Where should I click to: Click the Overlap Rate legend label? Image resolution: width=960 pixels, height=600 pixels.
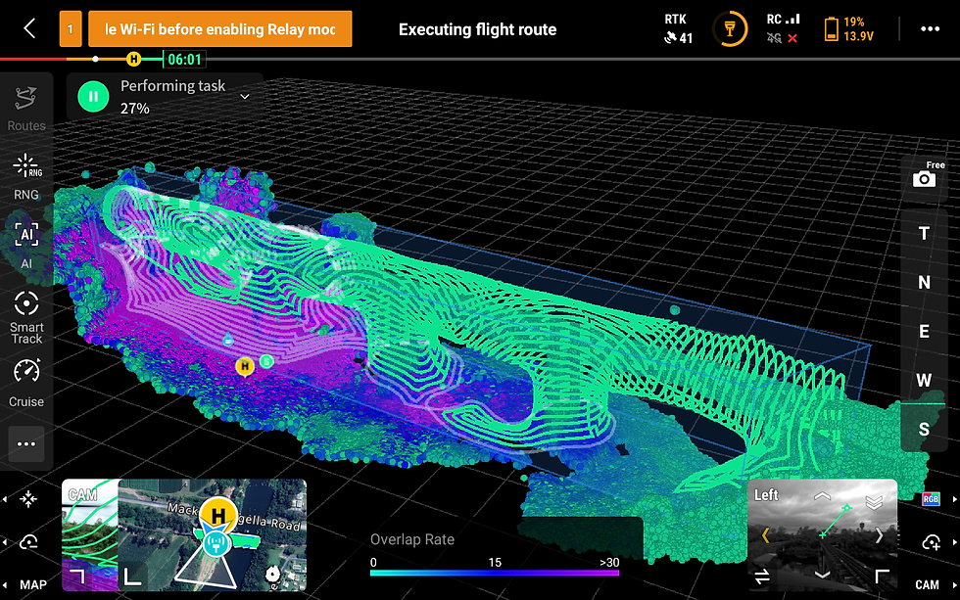[x=412, y=539]
